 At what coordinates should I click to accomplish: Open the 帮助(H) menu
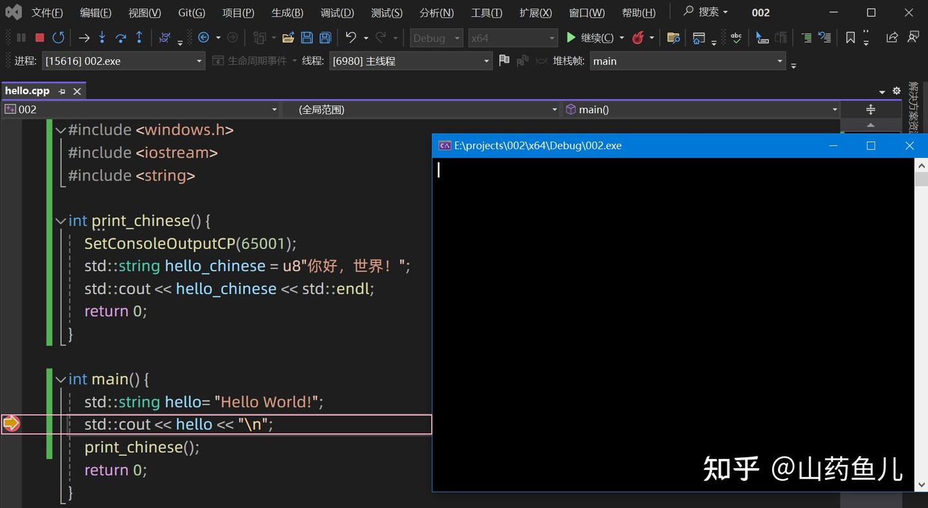(639, 13)
